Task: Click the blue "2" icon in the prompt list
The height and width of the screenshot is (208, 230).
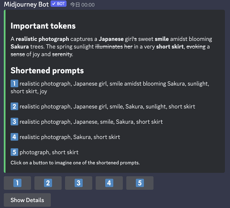Action: 14,106
